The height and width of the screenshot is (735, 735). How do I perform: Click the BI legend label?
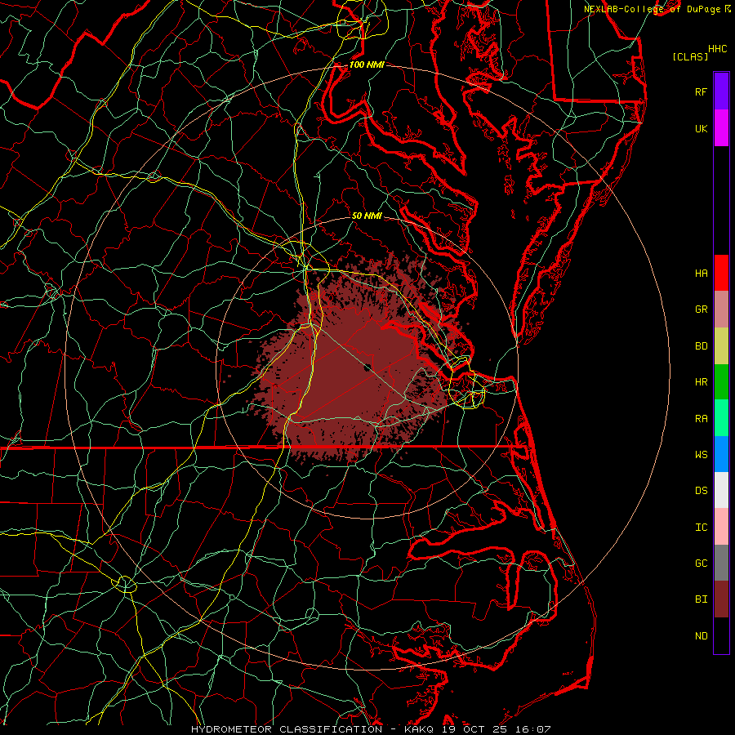coord(701,599)
